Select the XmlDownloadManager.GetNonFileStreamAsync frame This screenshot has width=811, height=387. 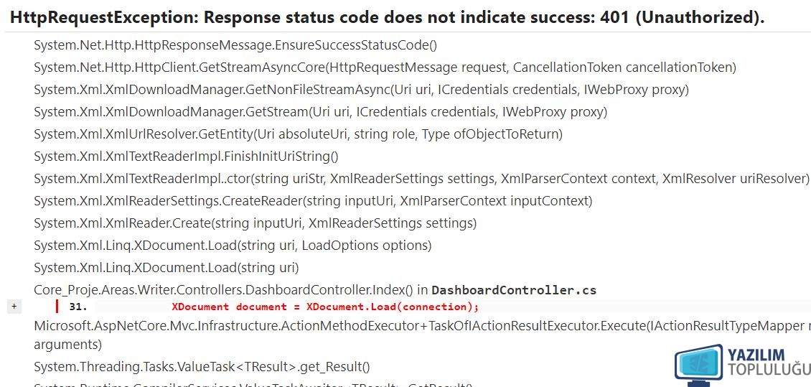362,90
